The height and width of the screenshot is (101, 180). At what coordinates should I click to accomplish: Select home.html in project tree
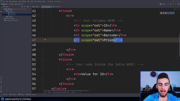(x=11, y=13)
